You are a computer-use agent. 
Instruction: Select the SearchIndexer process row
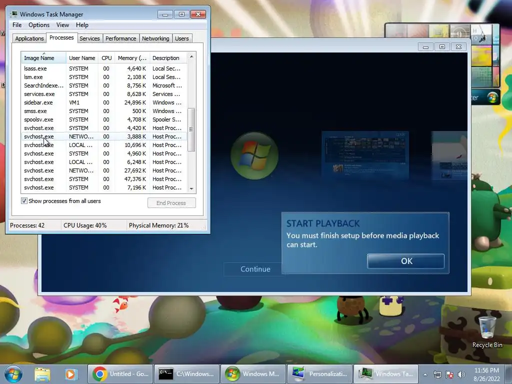[x=104, y=85]
